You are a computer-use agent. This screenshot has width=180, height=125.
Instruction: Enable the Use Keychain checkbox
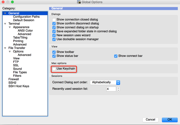[x=54, y=69]
